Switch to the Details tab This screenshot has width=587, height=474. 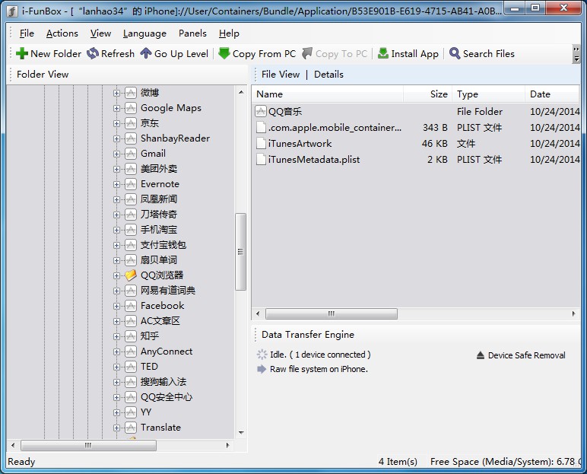(328, 75)
